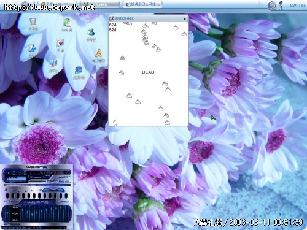The width and height of the screenshot is (307, 230).
Task: Switch to the browser taskbar button
Action: click(x=142, y=4)
